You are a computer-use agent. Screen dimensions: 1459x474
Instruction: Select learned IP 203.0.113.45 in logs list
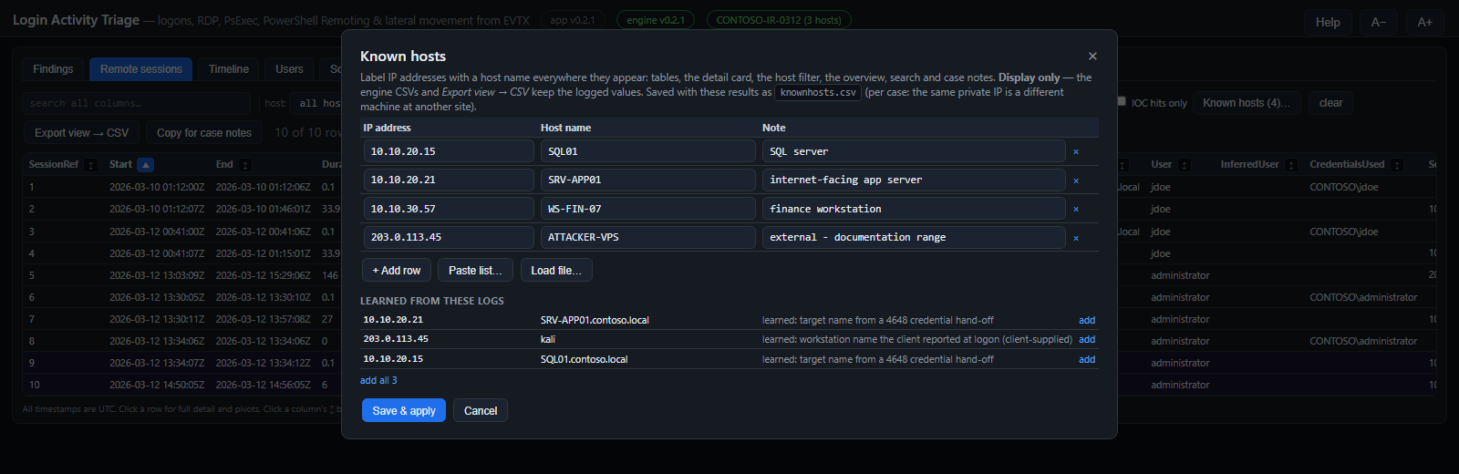point(396,339)
